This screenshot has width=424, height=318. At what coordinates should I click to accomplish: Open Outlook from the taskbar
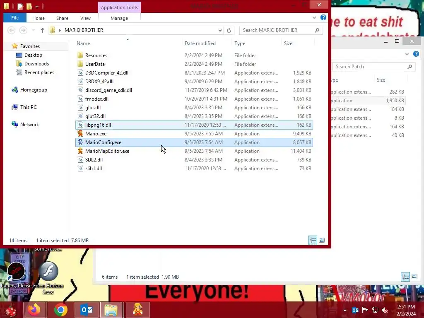pyautogui.click(x=87, y=310)
